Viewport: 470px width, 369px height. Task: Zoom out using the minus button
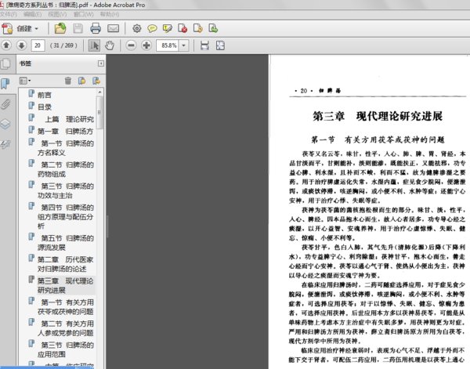131,45
